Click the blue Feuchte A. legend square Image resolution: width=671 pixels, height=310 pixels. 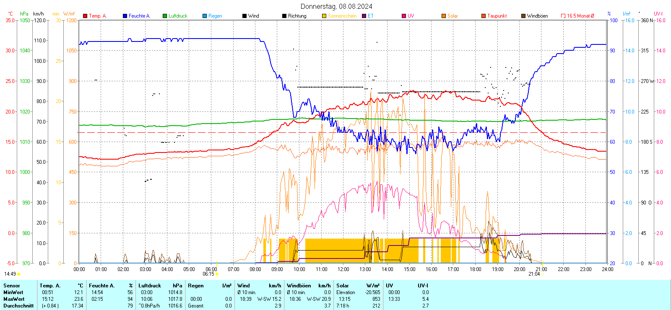(x=125, y=16)
